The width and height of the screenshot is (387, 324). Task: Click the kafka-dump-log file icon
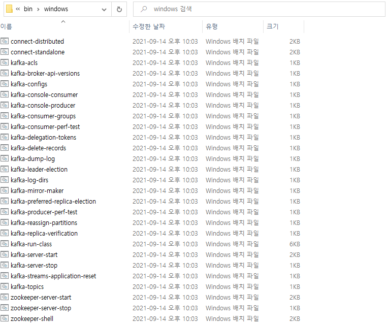[x=5, y=158]
